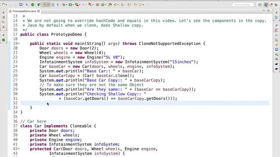Close the PrototypeDemo.java tab
The height and width of the screenshot is (157, 280).
(38, 11)
